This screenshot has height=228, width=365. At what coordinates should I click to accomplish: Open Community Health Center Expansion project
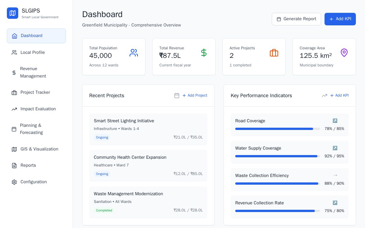[148, 166]
